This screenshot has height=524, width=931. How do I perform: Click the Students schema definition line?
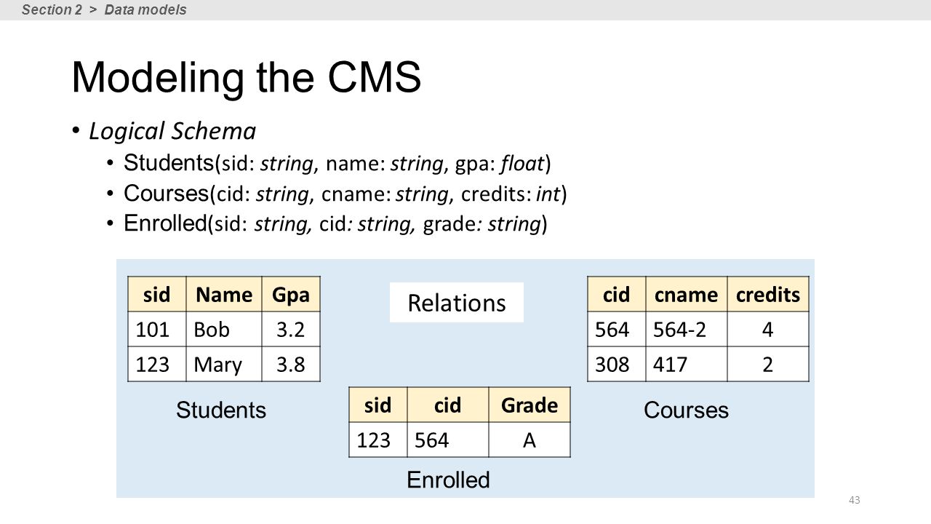pos(337,163)
